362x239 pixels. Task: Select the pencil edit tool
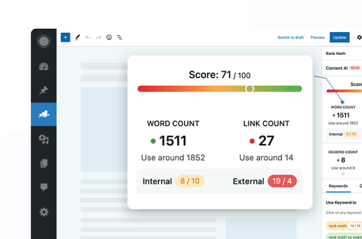(77, 38)
